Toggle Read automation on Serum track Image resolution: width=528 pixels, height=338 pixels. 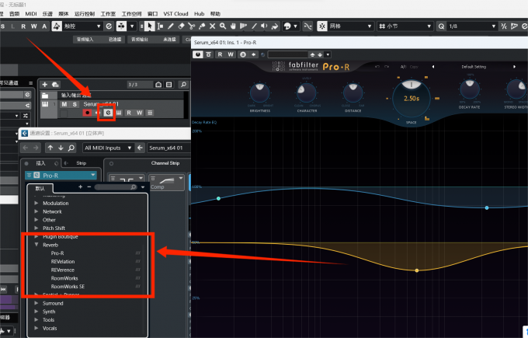pyautogui.click(x=129, y=113)
